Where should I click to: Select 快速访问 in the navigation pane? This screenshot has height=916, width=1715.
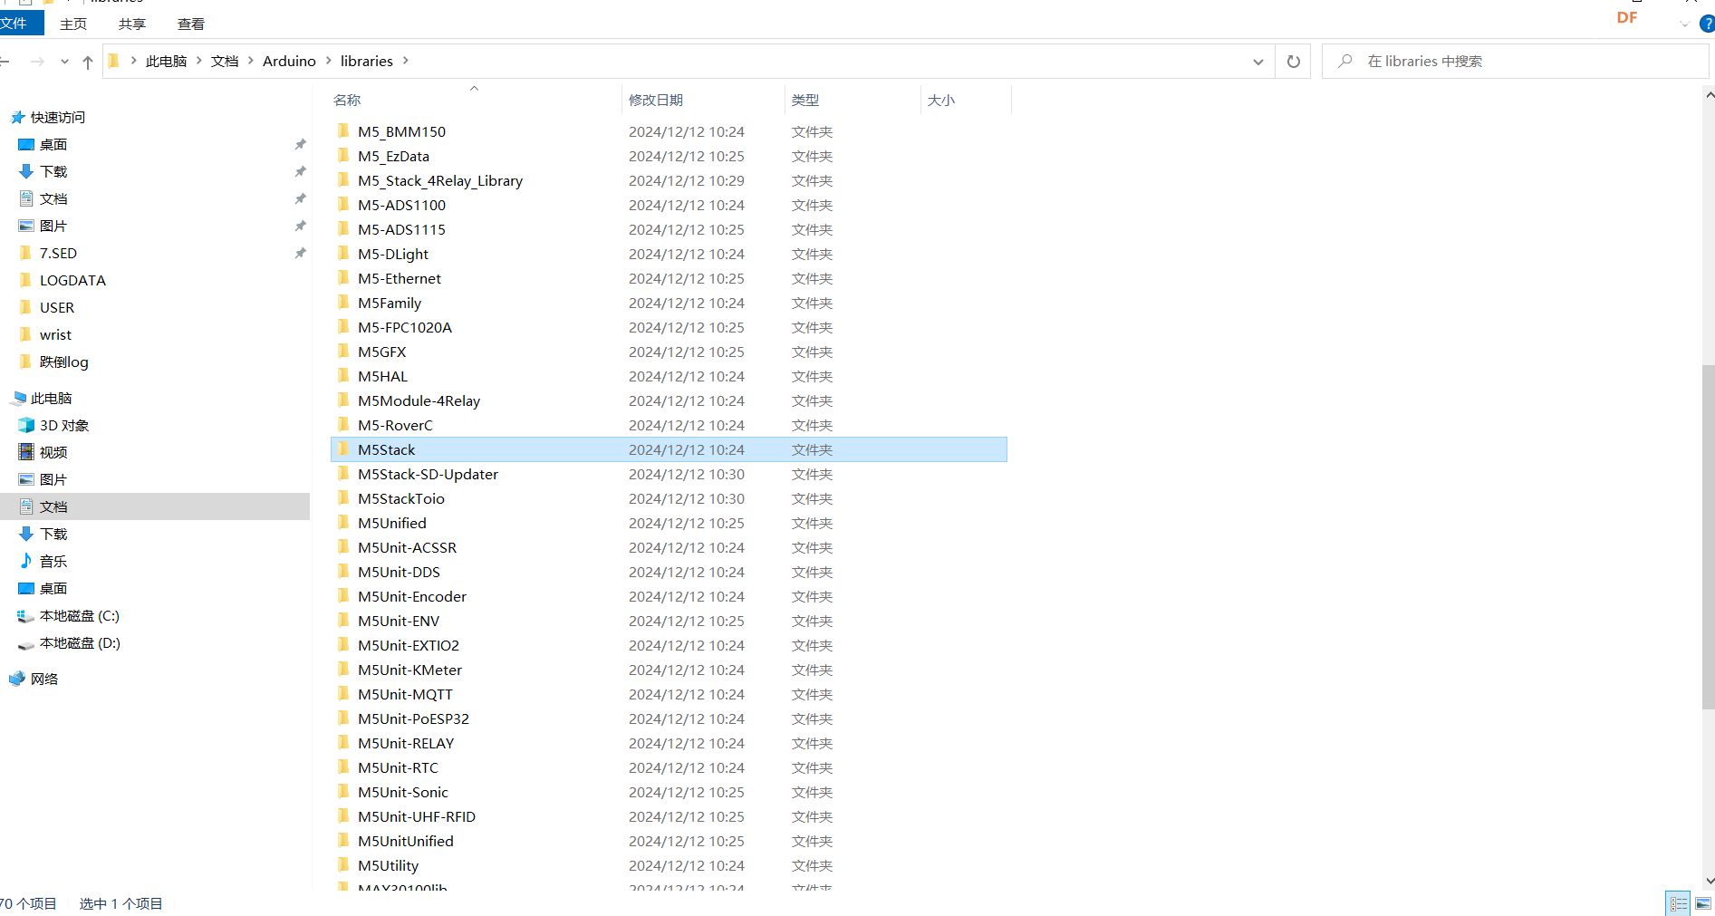click(57, 117)
